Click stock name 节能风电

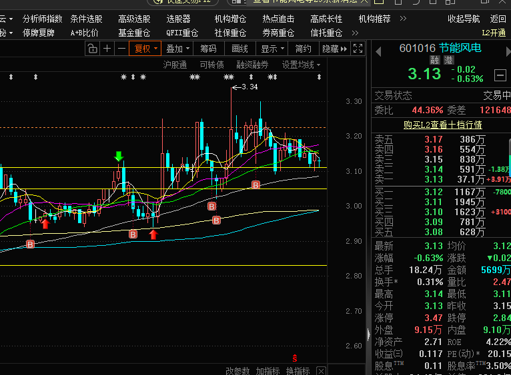460,48
